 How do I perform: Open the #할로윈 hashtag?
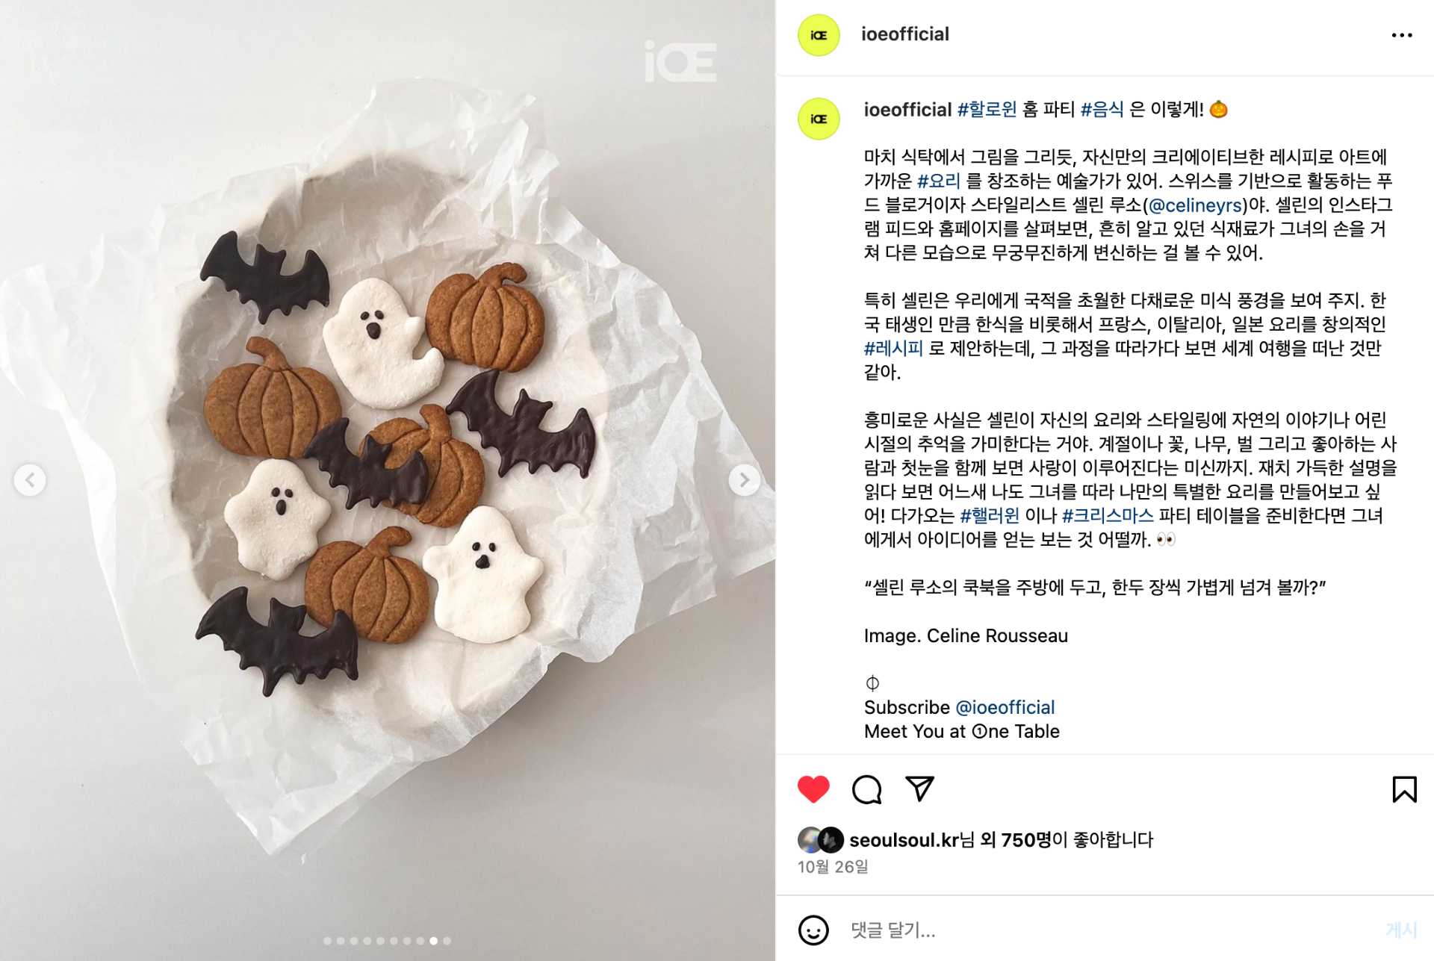987,110
